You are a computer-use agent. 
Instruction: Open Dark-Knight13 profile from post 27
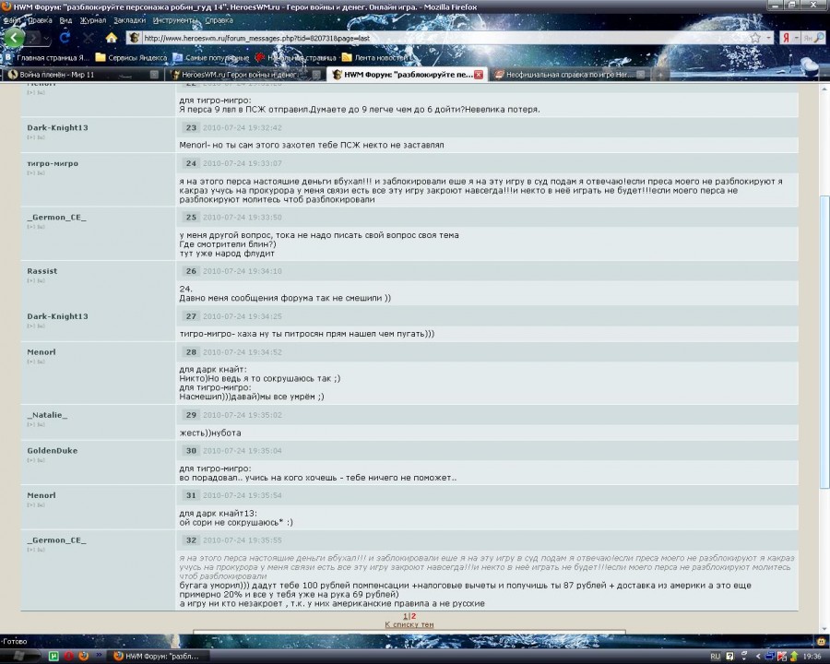(57, 316)
